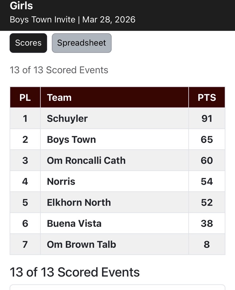Image resolution: width=235 pixels, height=290 pixels.
Task: Click Norris's 54 points value
Action: [207, 182]
